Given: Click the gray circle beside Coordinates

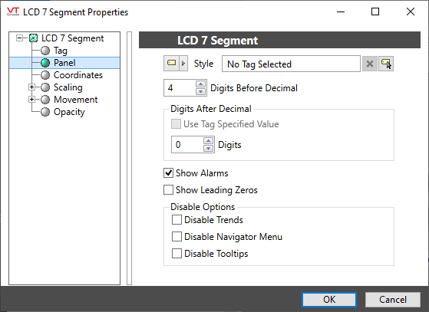Looking at the screenshot, I should coord(45,75).
